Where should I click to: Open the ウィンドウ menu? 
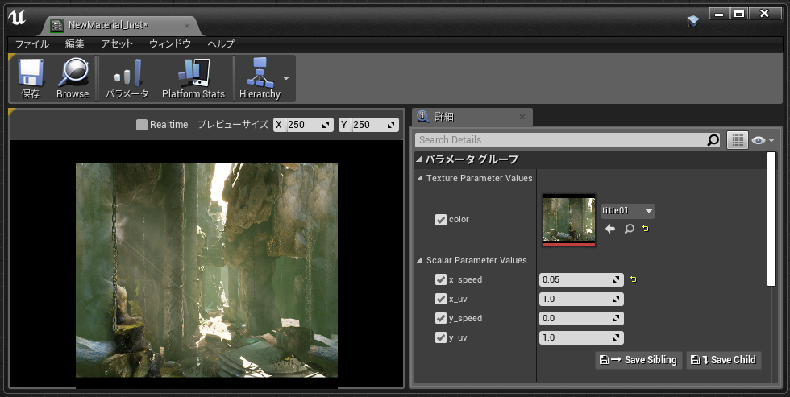(x=170, y=43)
